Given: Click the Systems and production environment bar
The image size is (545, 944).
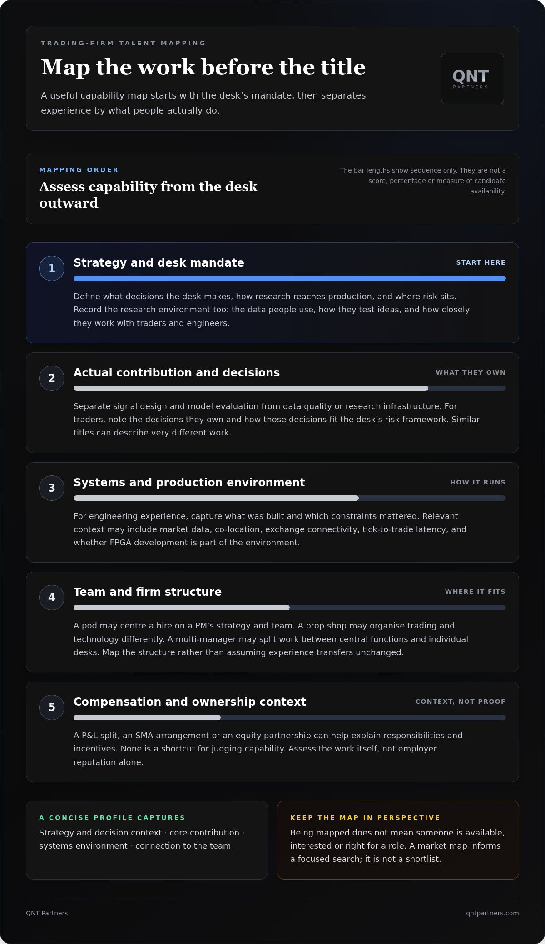Looking at the screenshot, I should click(290, 498).
